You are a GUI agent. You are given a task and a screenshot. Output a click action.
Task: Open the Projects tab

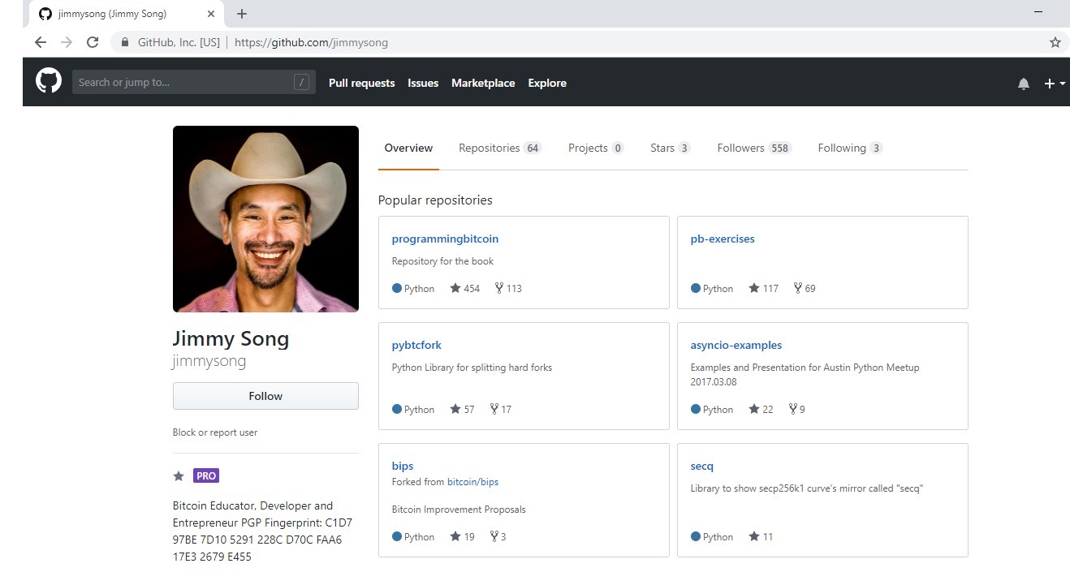point(596,148)
